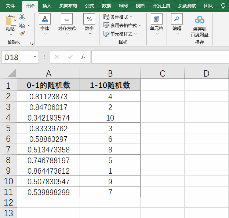This screenshot has width=229, height=218.
Task: Open the Name Box dropdown arrow
Action: coord(35,57)
